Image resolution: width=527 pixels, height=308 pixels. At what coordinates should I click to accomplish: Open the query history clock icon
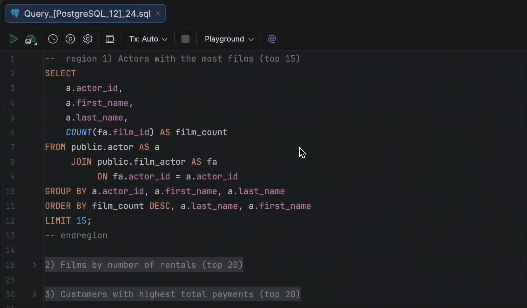tap(53, 39)
